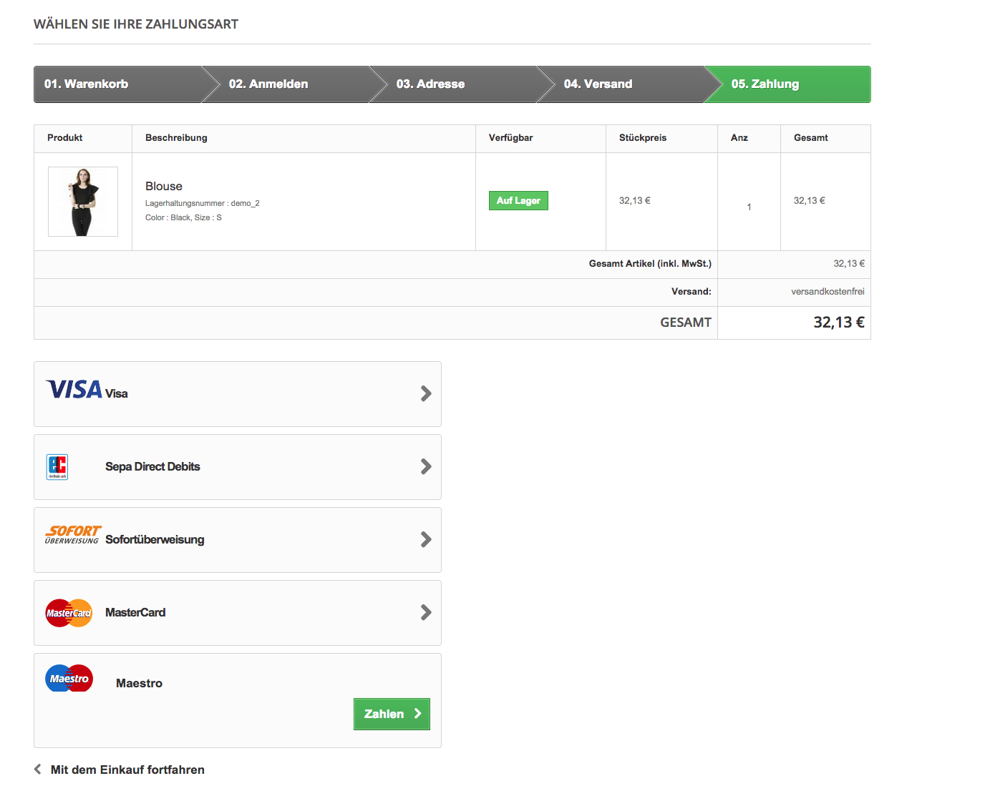Image resolution: width=985 pixels, height=791 pixels.
Task: Go to step 03. Adresse
Action: coord(461,84)
